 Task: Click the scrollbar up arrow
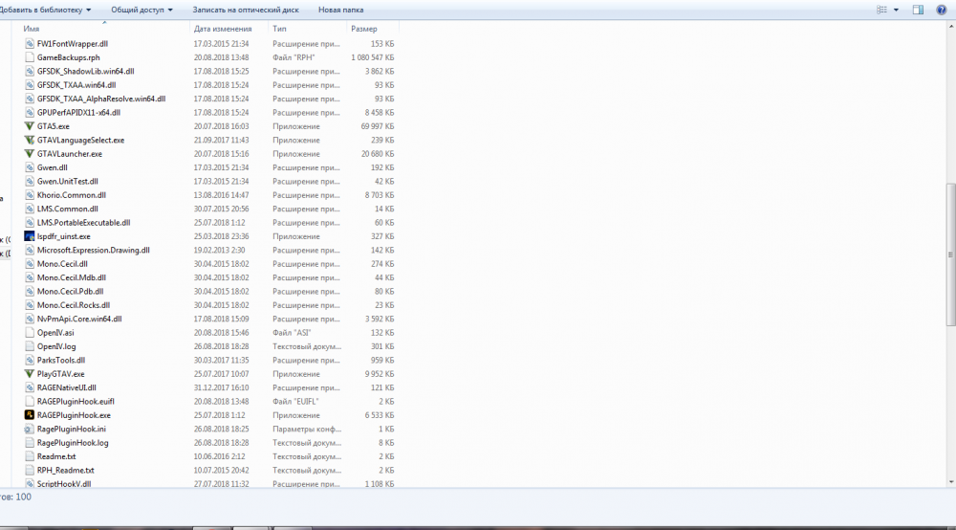[951, 27]
